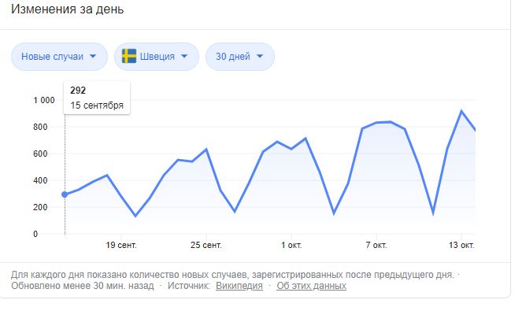
Task: Click the arrow next to "Швеция"
Action: coord(184,56)
